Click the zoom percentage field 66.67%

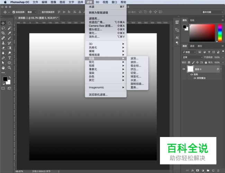(x=19, y=171)
